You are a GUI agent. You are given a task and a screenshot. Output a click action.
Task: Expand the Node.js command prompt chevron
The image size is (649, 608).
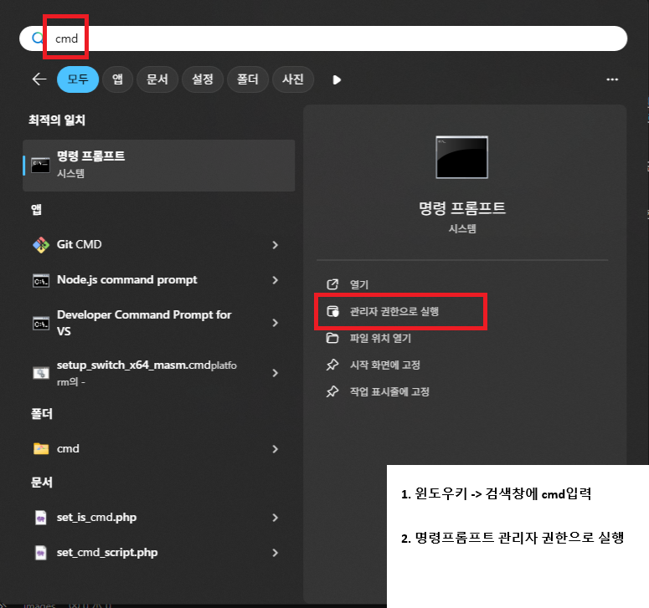(276, 280)
